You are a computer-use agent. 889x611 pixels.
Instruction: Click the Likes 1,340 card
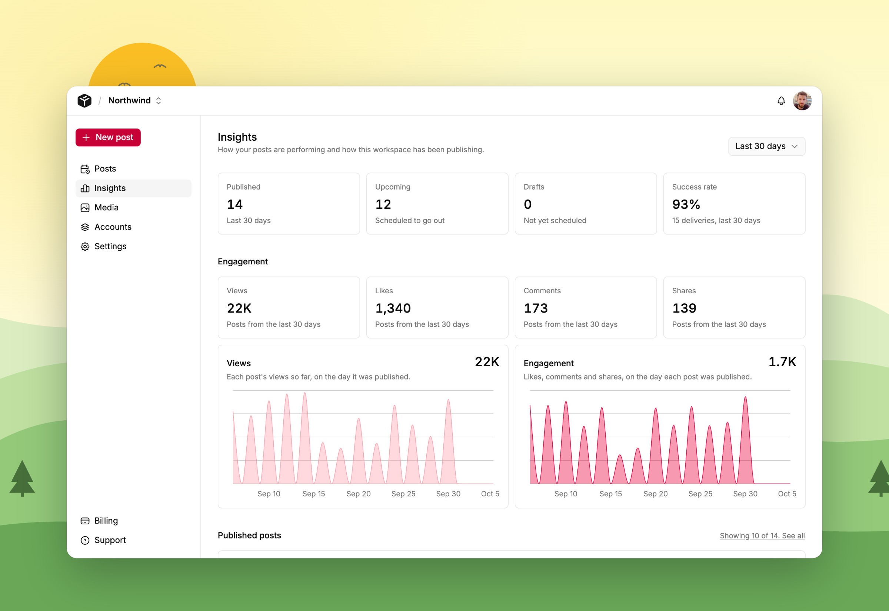[437, 307]
